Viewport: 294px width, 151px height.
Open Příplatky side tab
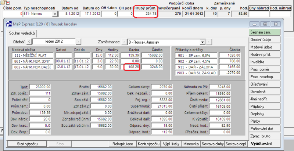[x=265, y=107]
